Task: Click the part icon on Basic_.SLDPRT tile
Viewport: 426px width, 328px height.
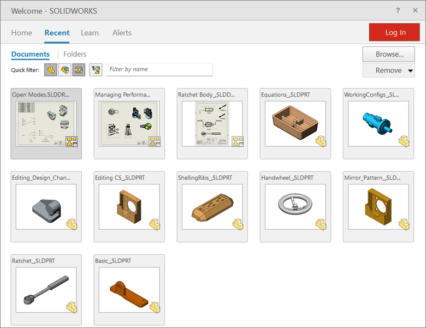Action: click(155, 307)
